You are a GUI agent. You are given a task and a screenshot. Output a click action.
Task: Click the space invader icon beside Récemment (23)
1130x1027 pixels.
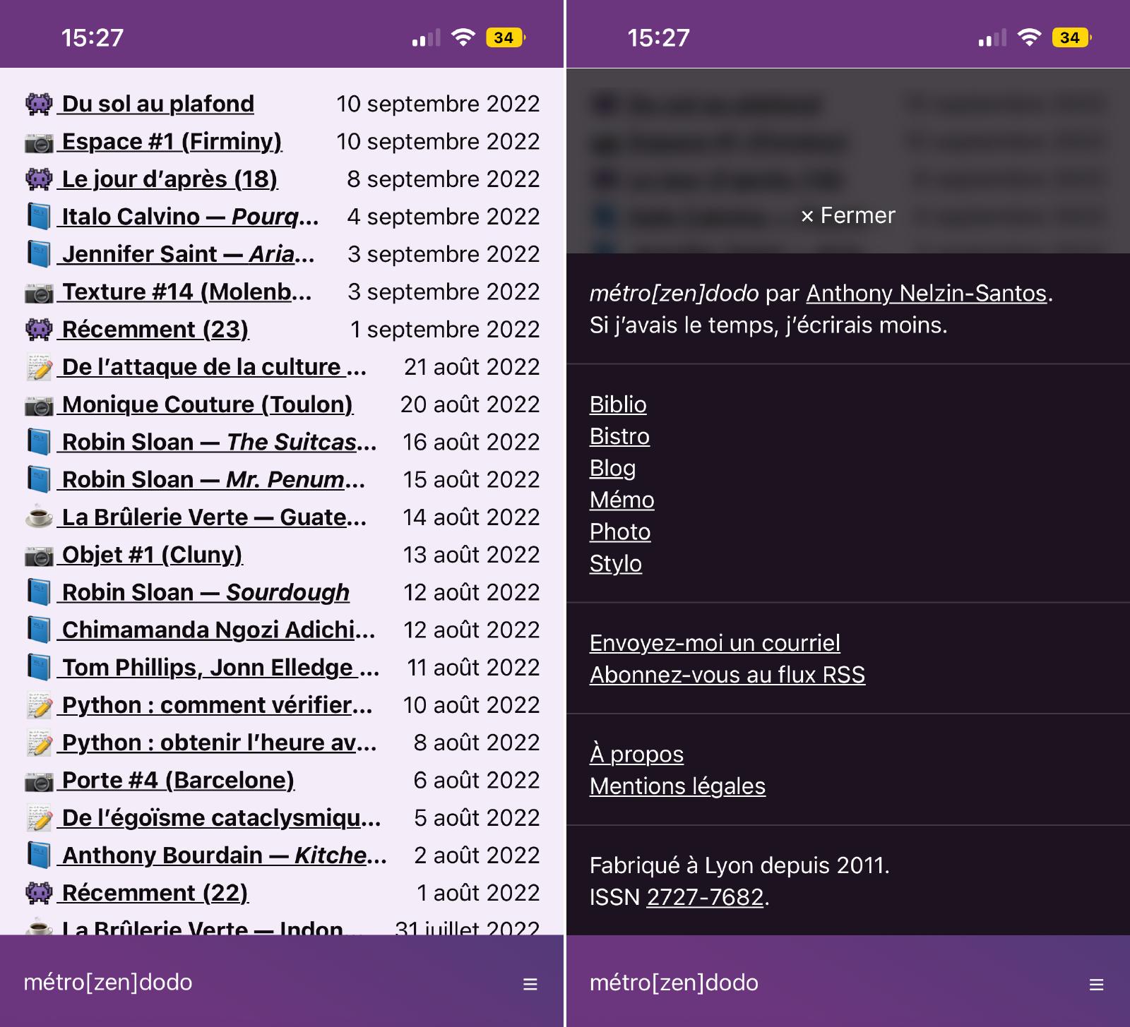[40, 328]
